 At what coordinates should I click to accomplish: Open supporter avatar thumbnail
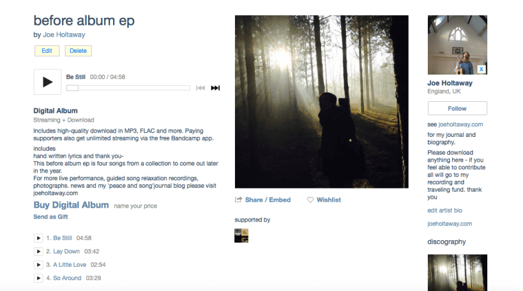pyautogui.click(x=241, y=236)
